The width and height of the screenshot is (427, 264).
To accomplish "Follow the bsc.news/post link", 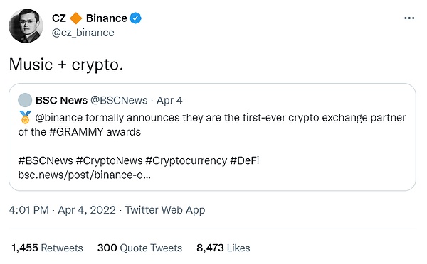I will click(84, 175).
